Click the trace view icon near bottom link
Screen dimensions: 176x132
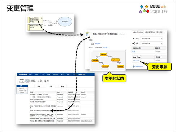133,66
